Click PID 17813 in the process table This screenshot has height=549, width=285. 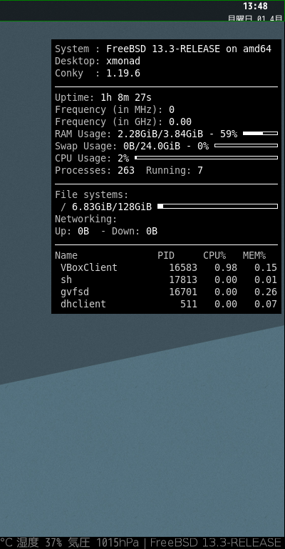point(183,280)
